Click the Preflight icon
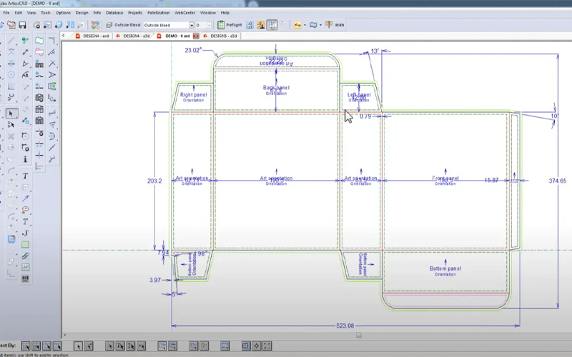Screen dimensions: 572x357 (x=221, y=25)
